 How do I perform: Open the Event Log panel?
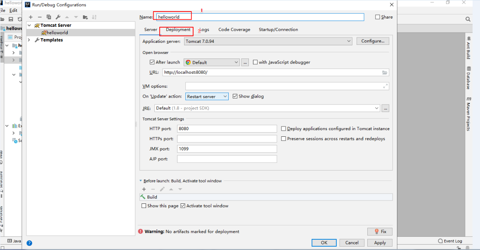tap(450, 241)
